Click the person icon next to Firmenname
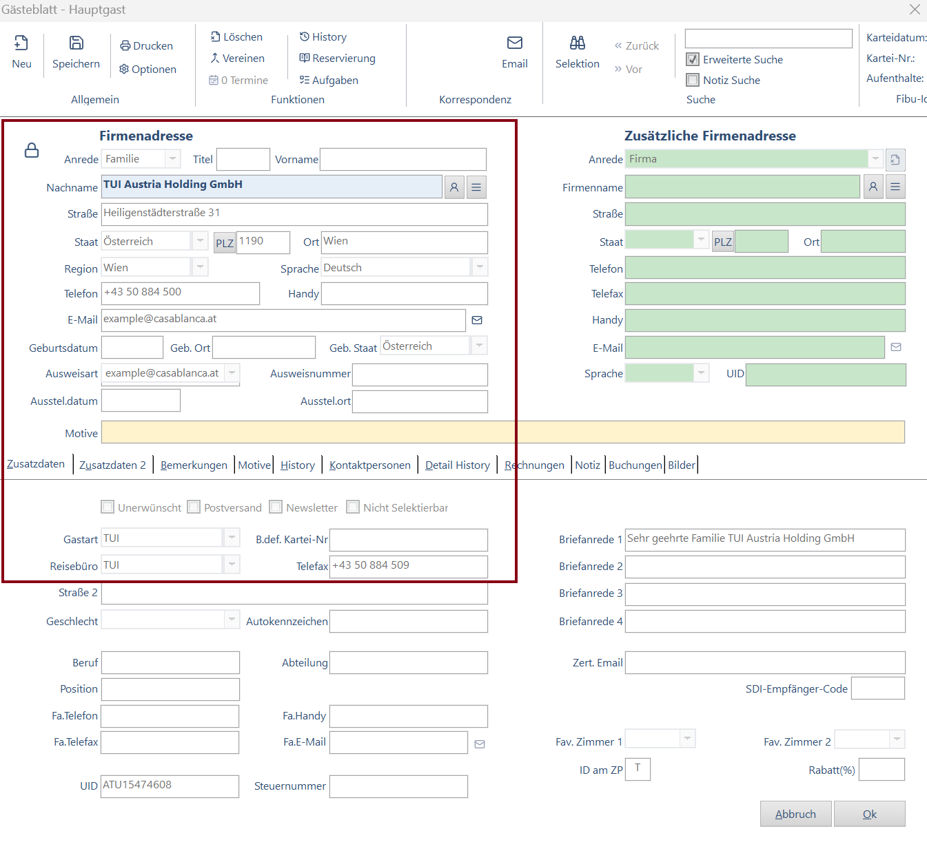Screen dimensions: 927x842 tap(873, 187)
